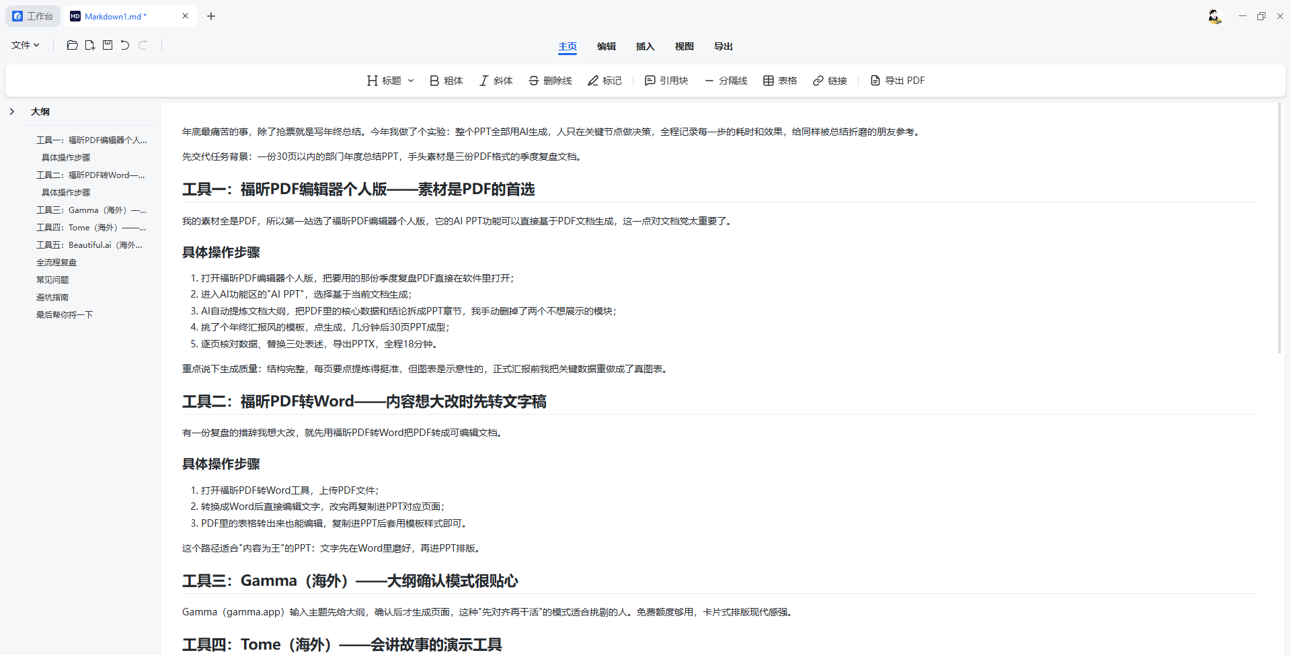Jump to 具体操作步骤 outline entry under 工具二
Viewport: 1291px width, 655px height.
(x=66, y=192)
